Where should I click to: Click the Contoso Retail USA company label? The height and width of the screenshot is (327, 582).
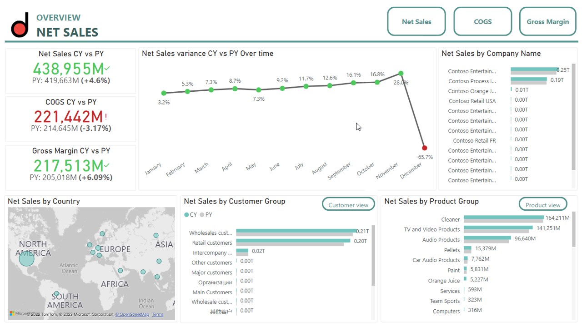pos(472,101)
